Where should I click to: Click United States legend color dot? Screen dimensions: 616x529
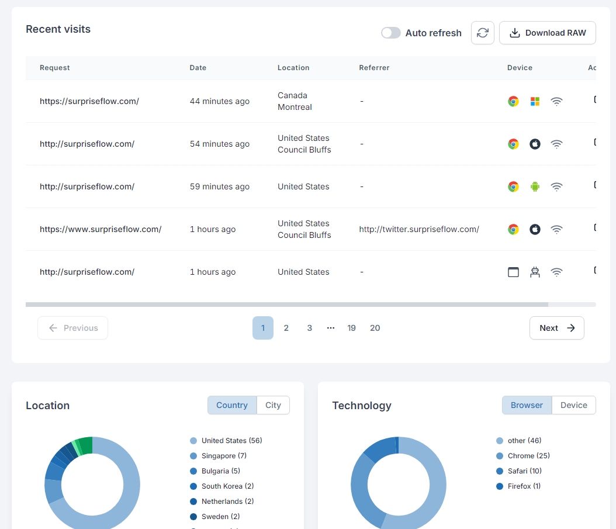(193, 441)
